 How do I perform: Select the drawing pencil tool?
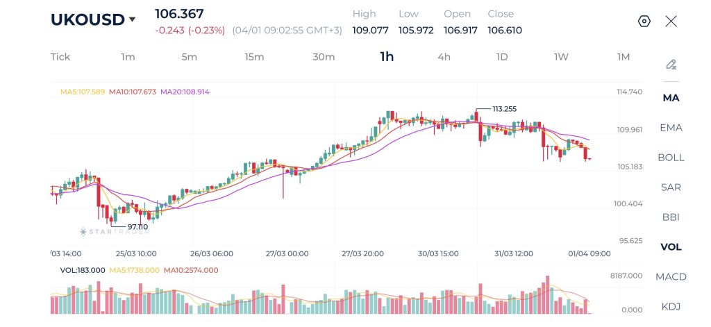coord(671,65)
